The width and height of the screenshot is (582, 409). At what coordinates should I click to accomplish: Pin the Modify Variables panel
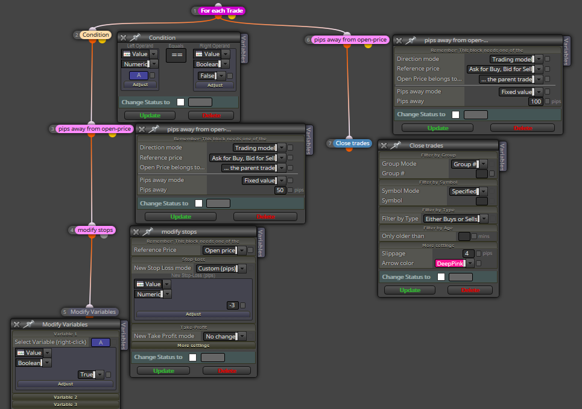(28, 324)
